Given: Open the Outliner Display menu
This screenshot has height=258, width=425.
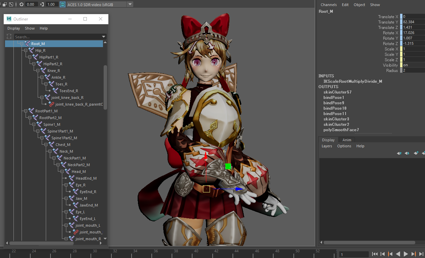Looking at the screenshot, I should 14,28.
